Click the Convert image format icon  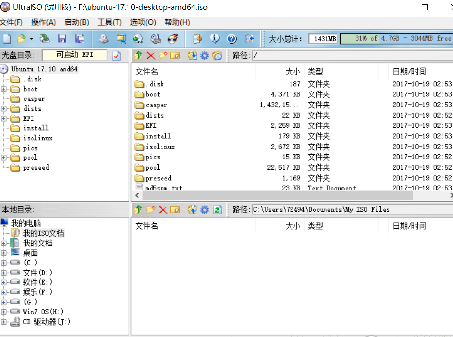point(121,39)
